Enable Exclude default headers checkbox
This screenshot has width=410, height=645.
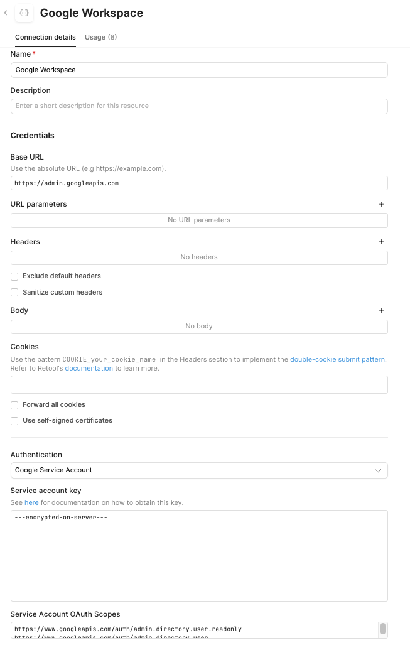[x=14, y=276]
